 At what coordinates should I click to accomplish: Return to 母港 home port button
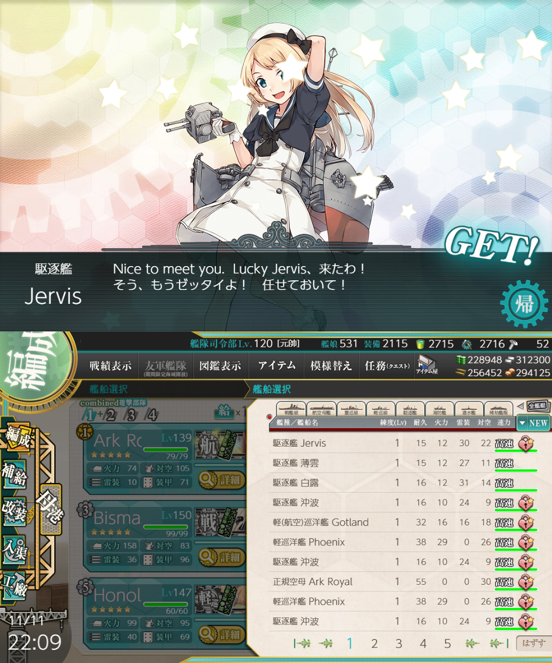click(x=50, y=508)
